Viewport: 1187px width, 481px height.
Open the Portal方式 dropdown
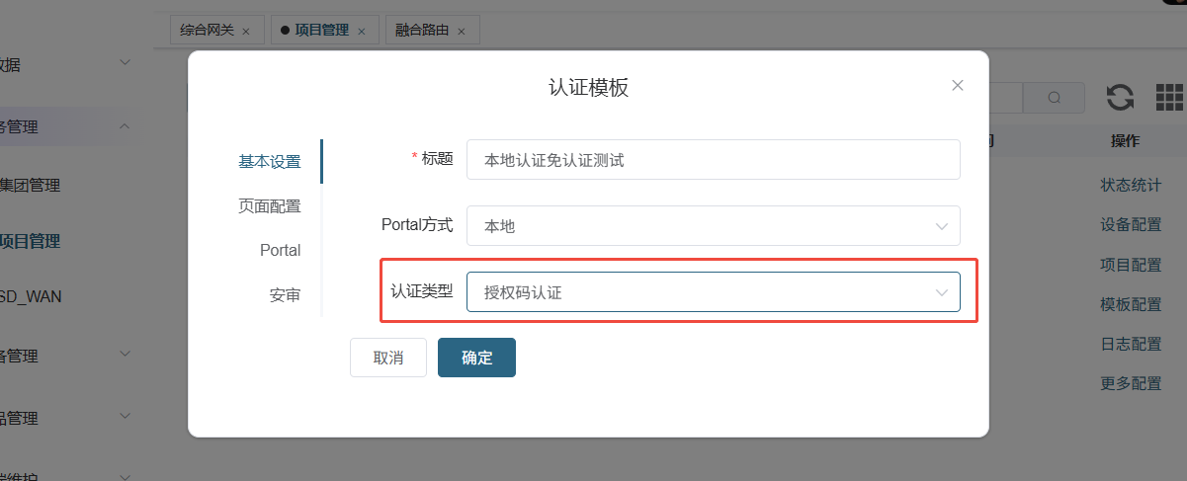click(x=713, y=226)
